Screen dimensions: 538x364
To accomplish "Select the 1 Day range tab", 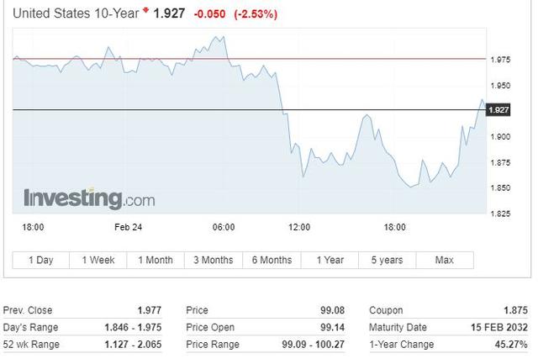I will 41,260.
